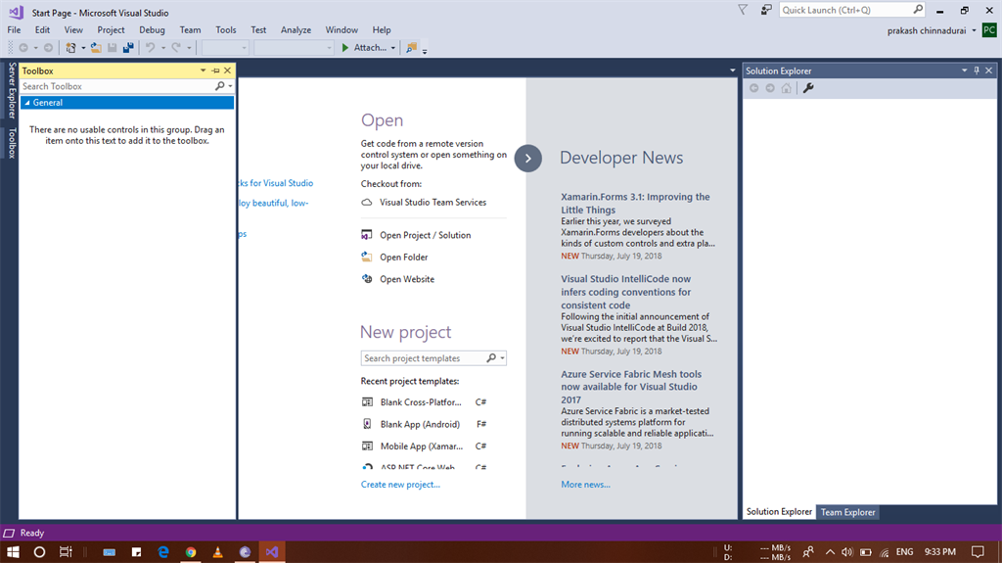This screenshot has height=563, width=1002.
Task: Expand the New Project button dropdown arrow
Action: pyautogui.click(x=83, y=48)
